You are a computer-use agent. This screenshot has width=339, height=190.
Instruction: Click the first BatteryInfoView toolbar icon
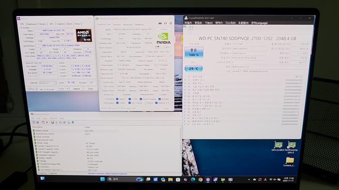pos(34,122)
